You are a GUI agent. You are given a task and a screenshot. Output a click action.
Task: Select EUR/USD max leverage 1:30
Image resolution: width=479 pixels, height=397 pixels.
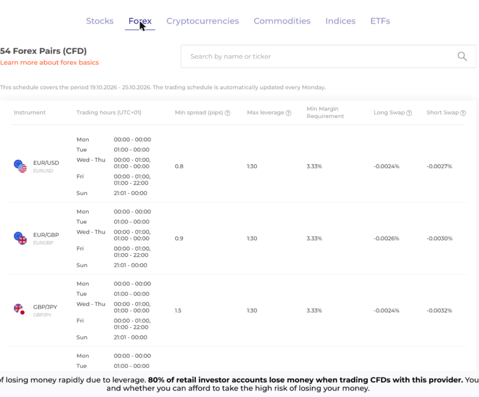pyautogui.click(x=252, y=166)
